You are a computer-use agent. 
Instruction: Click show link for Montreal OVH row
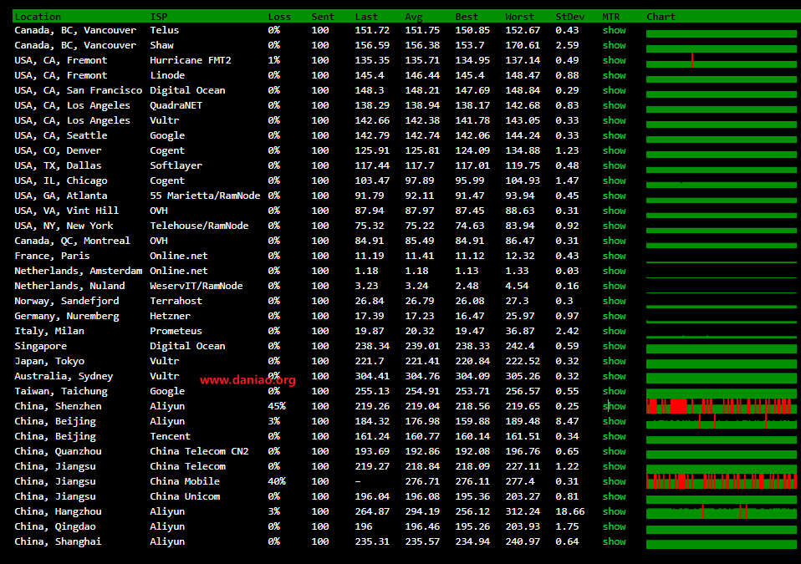click(x=614, y=241)
